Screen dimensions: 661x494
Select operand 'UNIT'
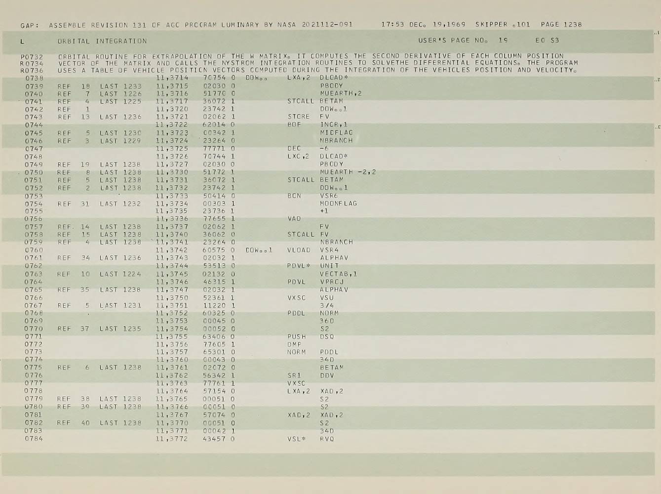(329, 266)
